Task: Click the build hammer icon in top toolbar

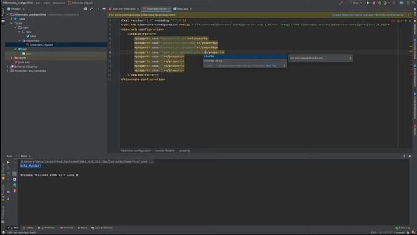Action: coord(341,3)
